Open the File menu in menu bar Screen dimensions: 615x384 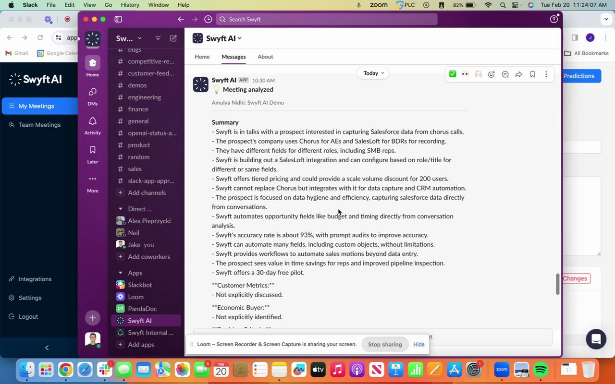click(x=51, y=5)
